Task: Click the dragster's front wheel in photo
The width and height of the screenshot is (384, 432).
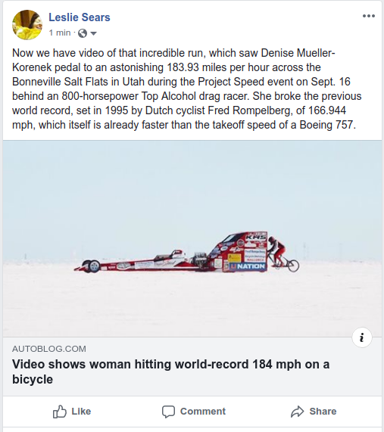Action: pos(94,266)
